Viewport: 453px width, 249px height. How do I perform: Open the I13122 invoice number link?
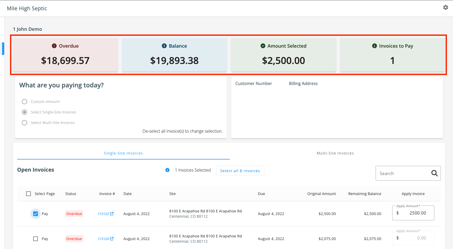pyautogui.click(x=103, y=214)
